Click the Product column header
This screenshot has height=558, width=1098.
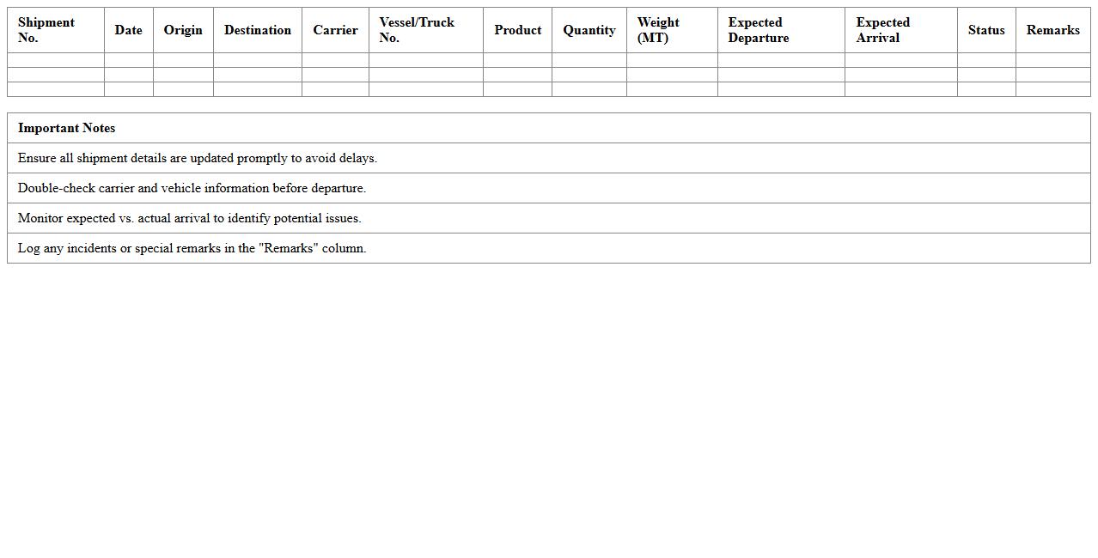(517, 30)
